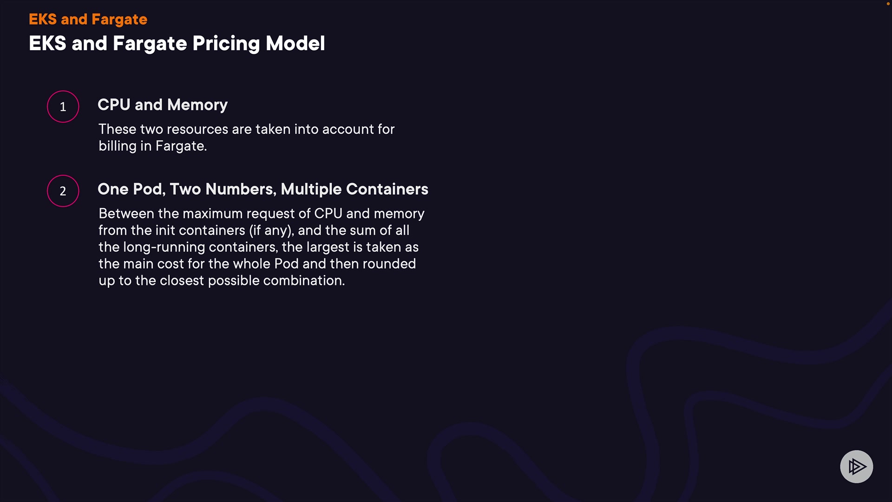Click the line starting 'from the init containers'

pos(254,230)
